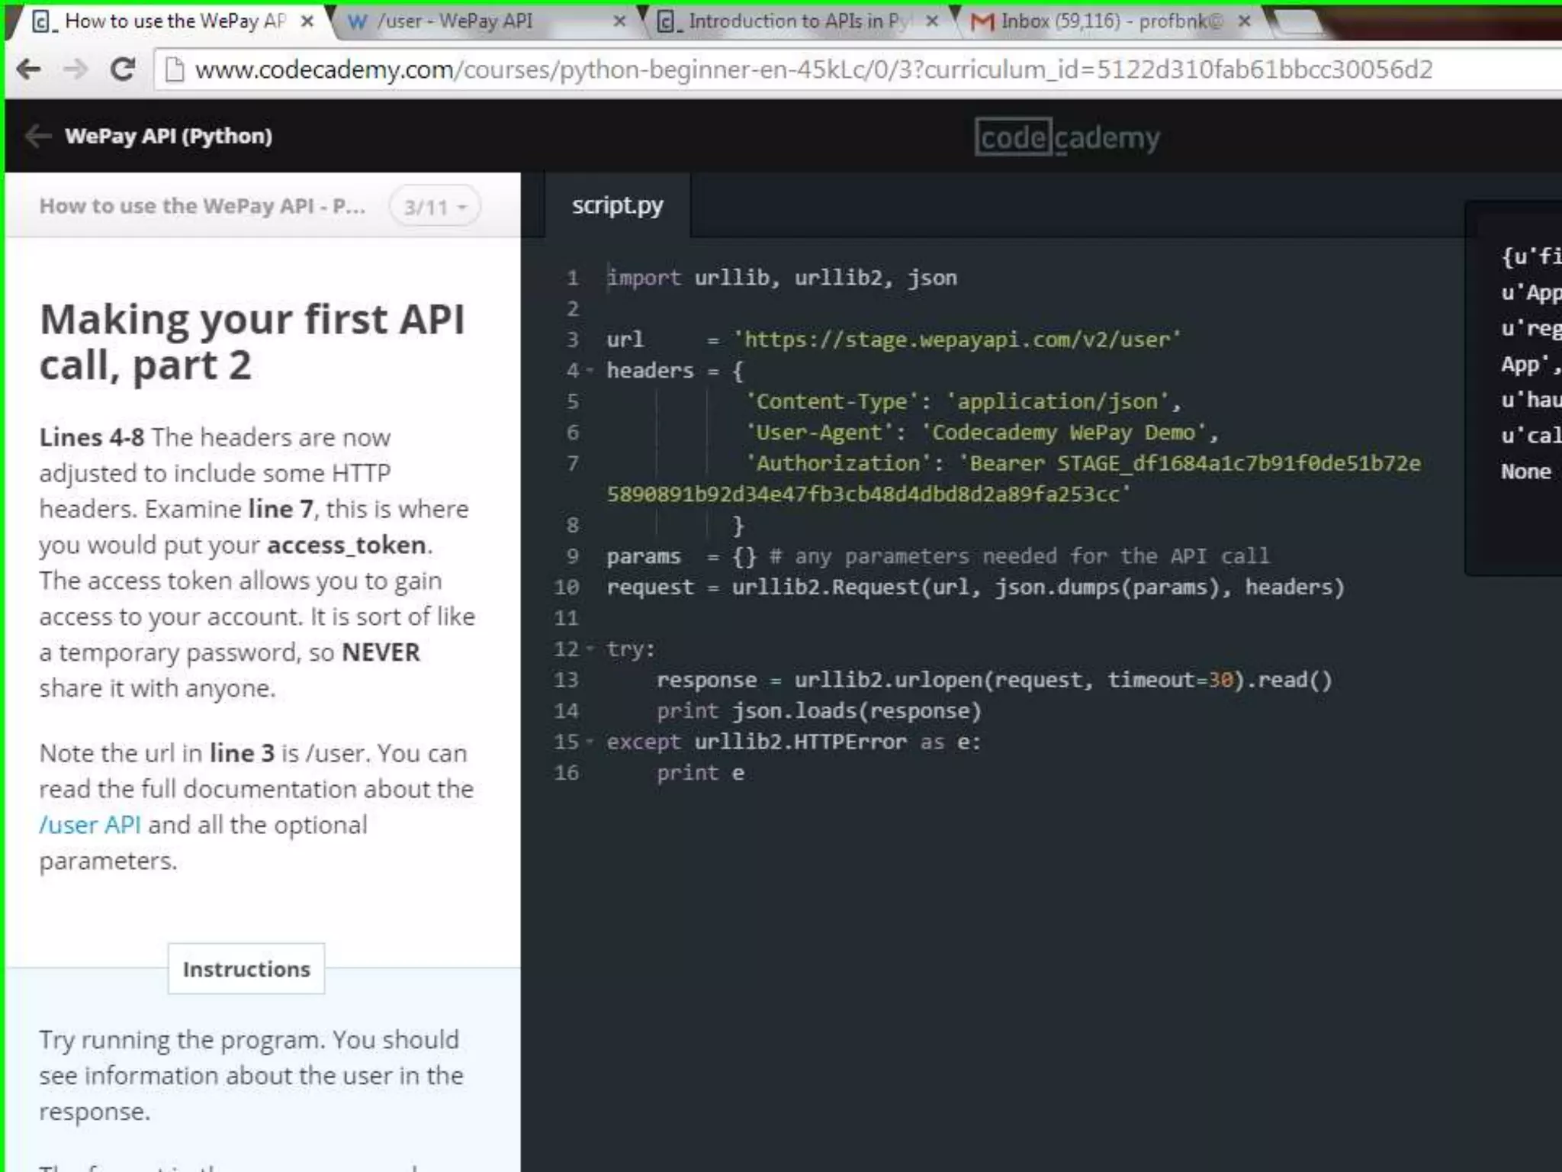The height and width of the screenshot is (1172, 1562).
Task: Click the import line 1 in the editor
Action: (x=782, y=278)
